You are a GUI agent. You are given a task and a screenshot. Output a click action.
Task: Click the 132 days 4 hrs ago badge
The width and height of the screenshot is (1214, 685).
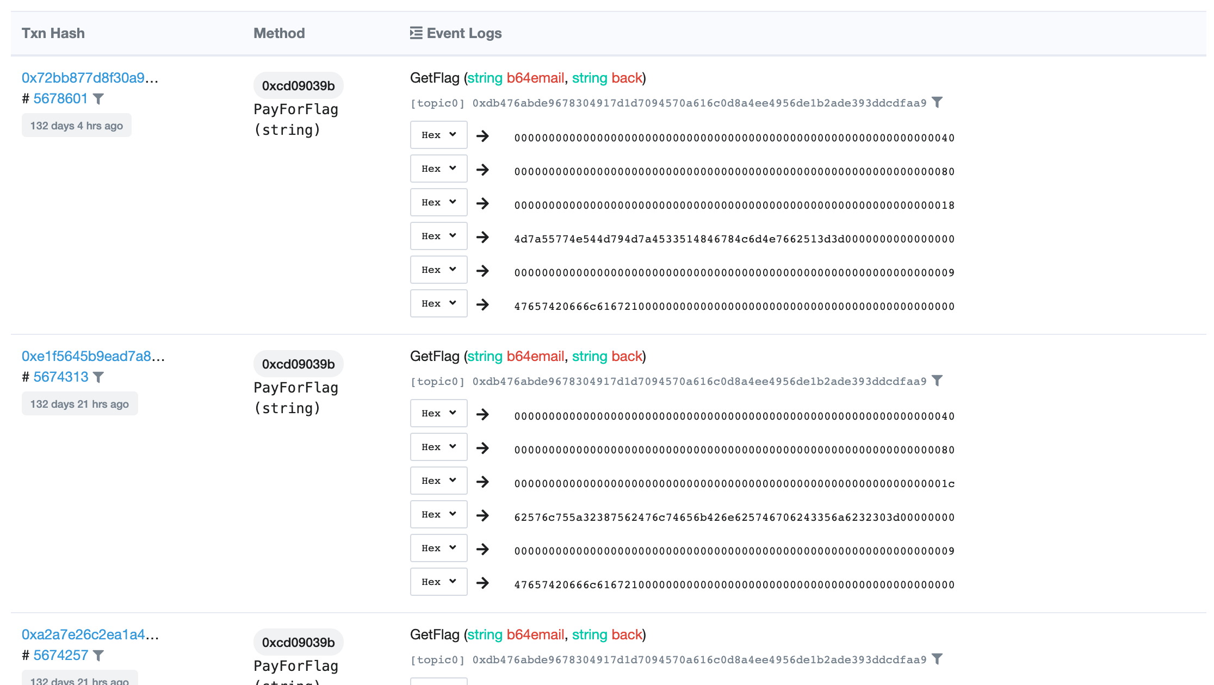pos(77,126)
